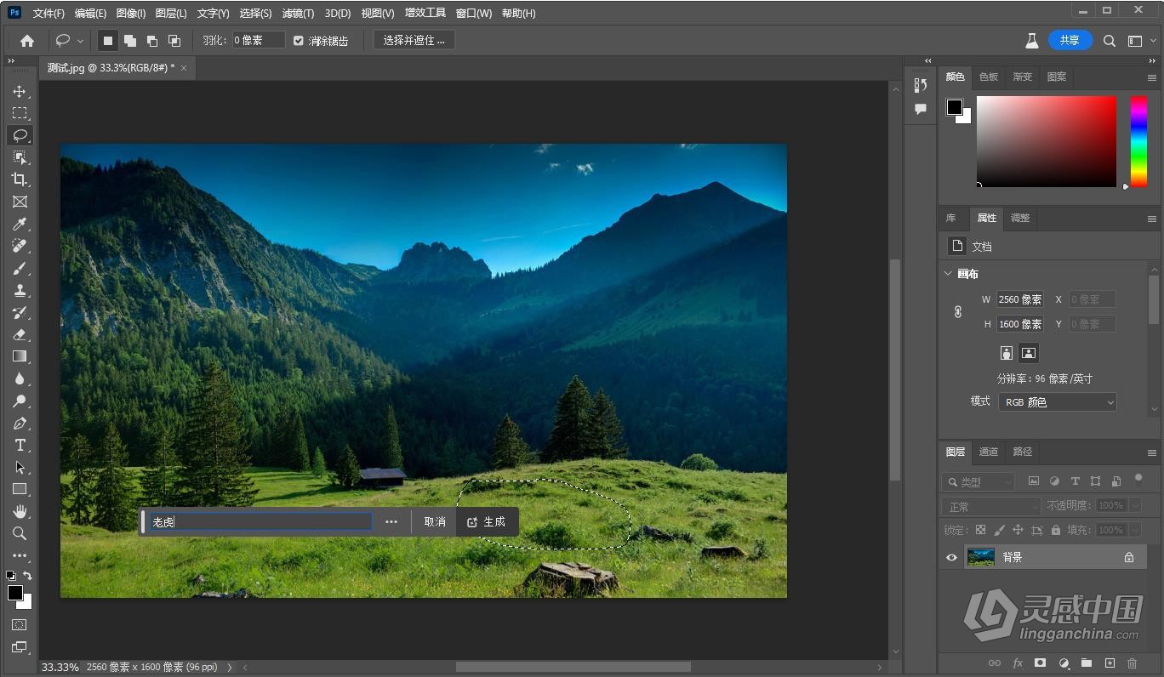Select the History Brush tool
The height and width of the screenshot is (677, 1164).
[20, 312]
